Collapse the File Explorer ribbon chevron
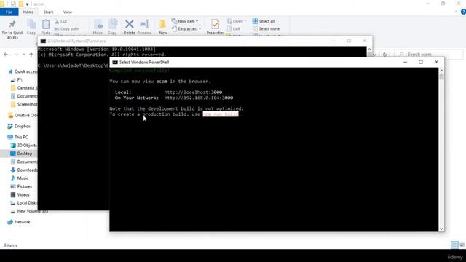 point(456,12)
